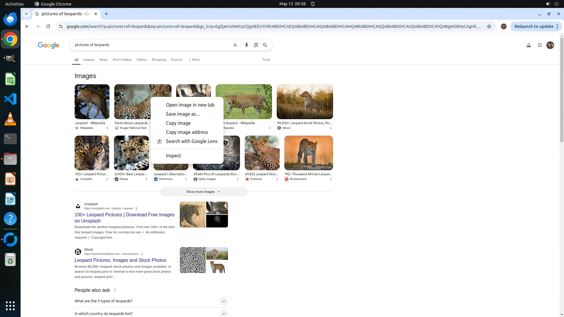
Task: Open the More search filters dropdown
Action: click(x=194, y=60)
